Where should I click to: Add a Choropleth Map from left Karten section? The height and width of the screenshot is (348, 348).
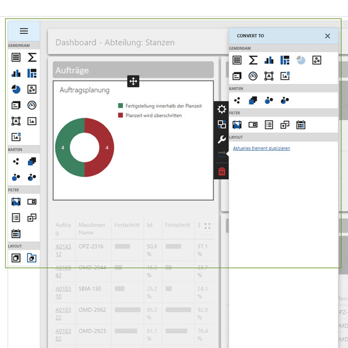pos(32,161)
